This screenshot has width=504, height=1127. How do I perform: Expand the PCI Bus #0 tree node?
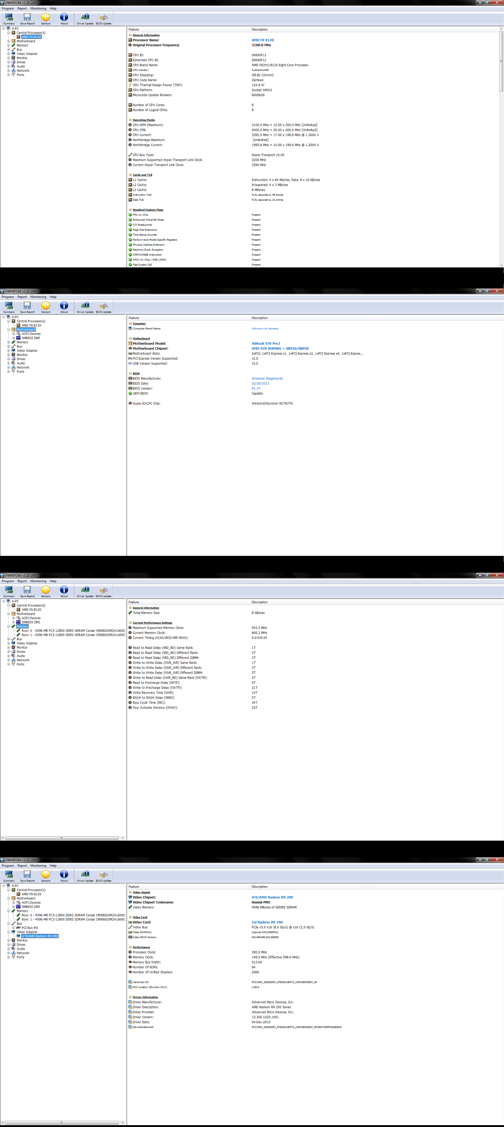[14, 928]
